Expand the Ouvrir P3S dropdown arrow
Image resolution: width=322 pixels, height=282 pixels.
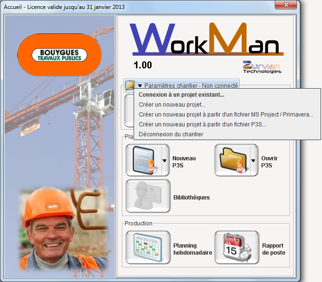tap(253, 160)
